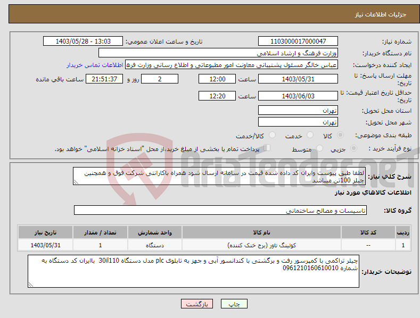Click the توضیحات خریدار label
Screen dimensions: 420x318
386,272
